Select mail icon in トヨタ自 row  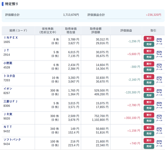click(159, 80)
